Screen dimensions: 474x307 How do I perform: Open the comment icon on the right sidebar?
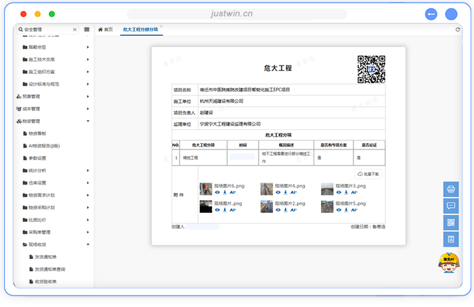point(451,206)
